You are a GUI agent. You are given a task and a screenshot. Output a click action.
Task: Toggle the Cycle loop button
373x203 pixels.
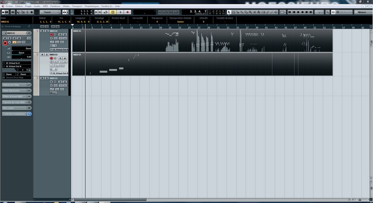(x=105, y=12)
